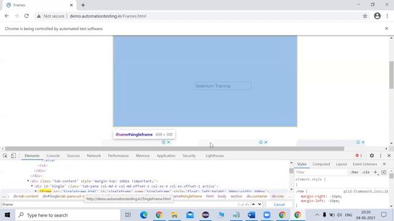This screenshot has width=394, height=221.
Task: Close the right ad with X
Action: coord(363,142)
